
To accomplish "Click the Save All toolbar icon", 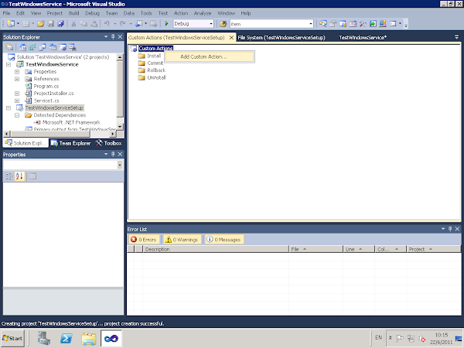I will click(x=61, y=24).
